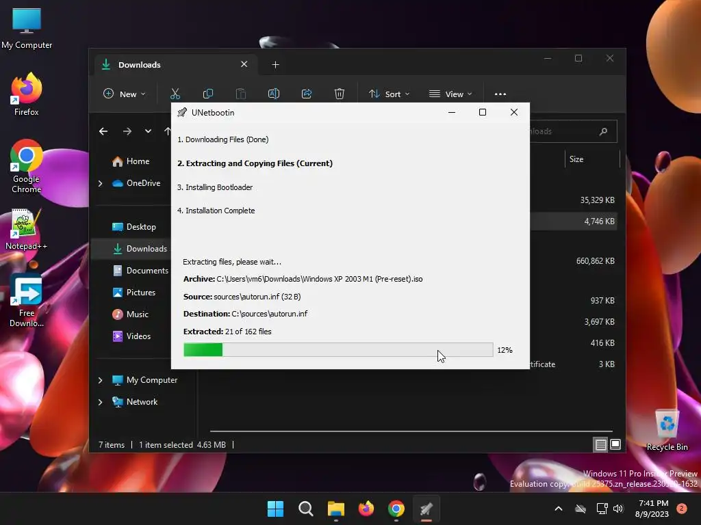The width and height of the screenshot is (701, 525).
Task: Click the Cut scissors icon in Explorer toolbar
Action: tap(175, 94)
